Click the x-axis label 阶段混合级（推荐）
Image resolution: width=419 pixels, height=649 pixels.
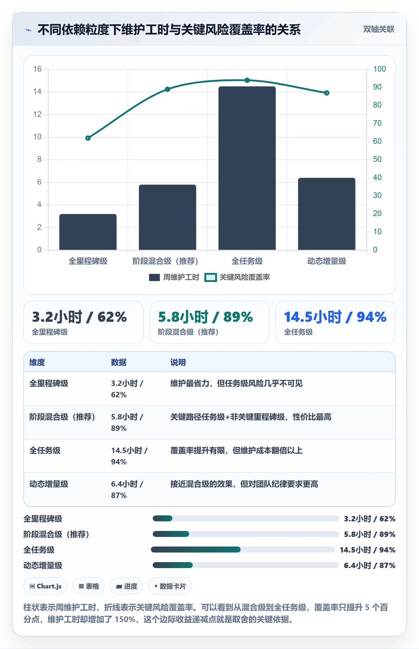pos(166,261)
